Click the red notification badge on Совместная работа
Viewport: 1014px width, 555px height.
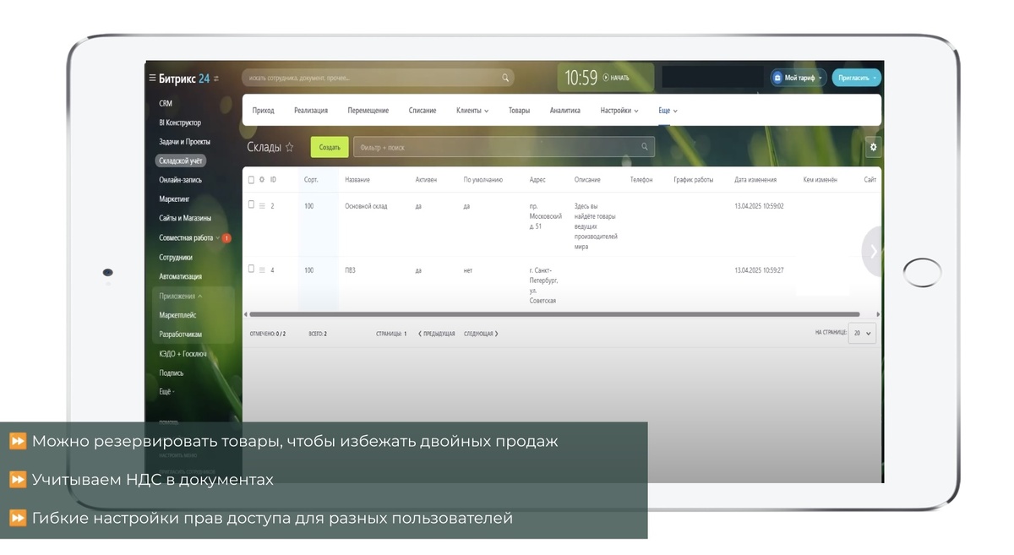(226, 238)
